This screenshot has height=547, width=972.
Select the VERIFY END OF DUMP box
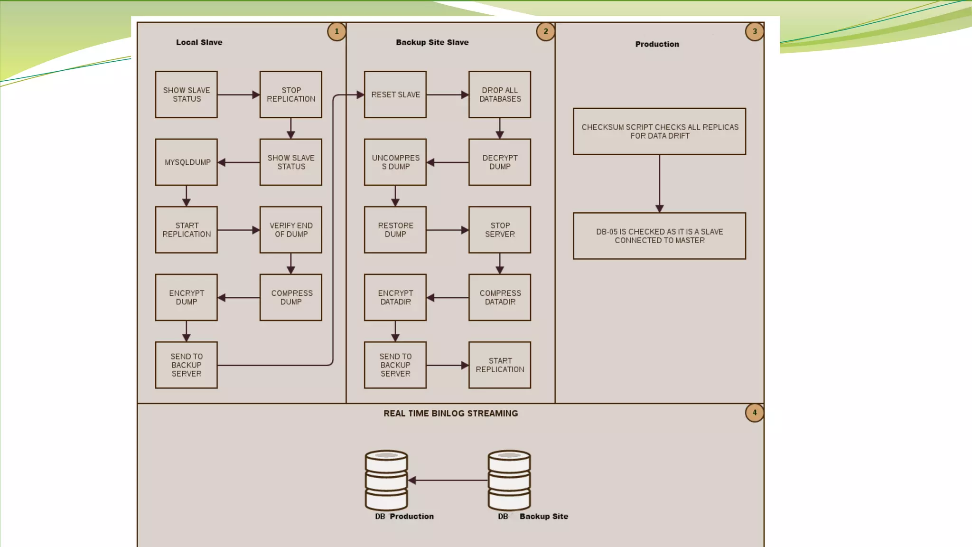click(290, 230)
